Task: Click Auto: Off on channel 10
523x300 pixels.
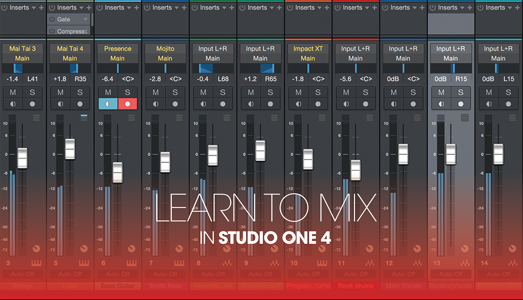Action: coord(308,274)
